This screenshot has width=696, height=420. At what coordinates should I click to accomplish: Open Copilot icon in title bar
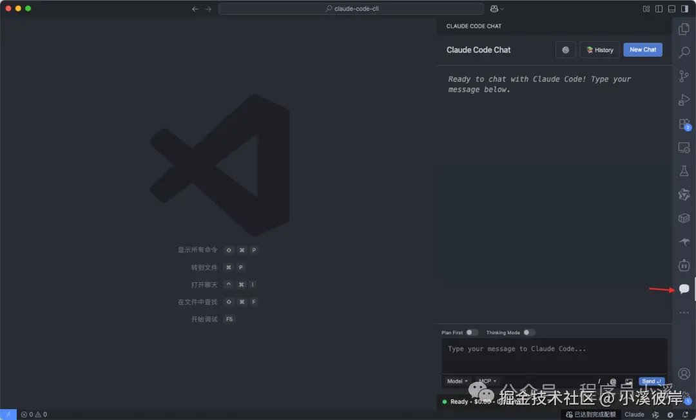click(494, 9)
